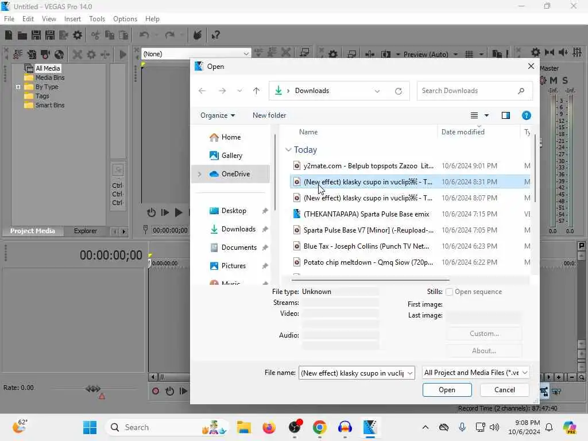Click the Google Chrome icon on taskbar

(319, 427)
